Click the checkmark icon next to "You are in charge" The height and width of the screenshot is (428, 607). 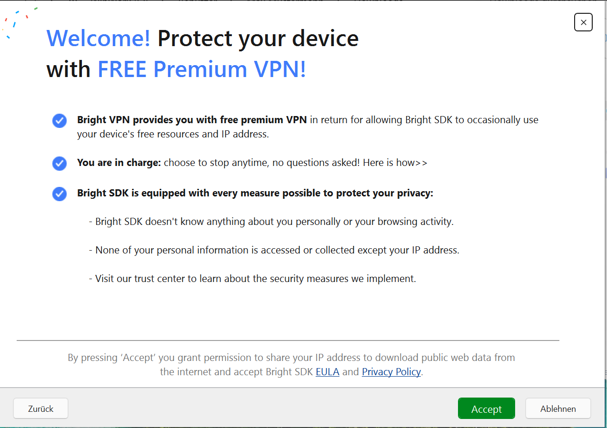click(60, 164)
